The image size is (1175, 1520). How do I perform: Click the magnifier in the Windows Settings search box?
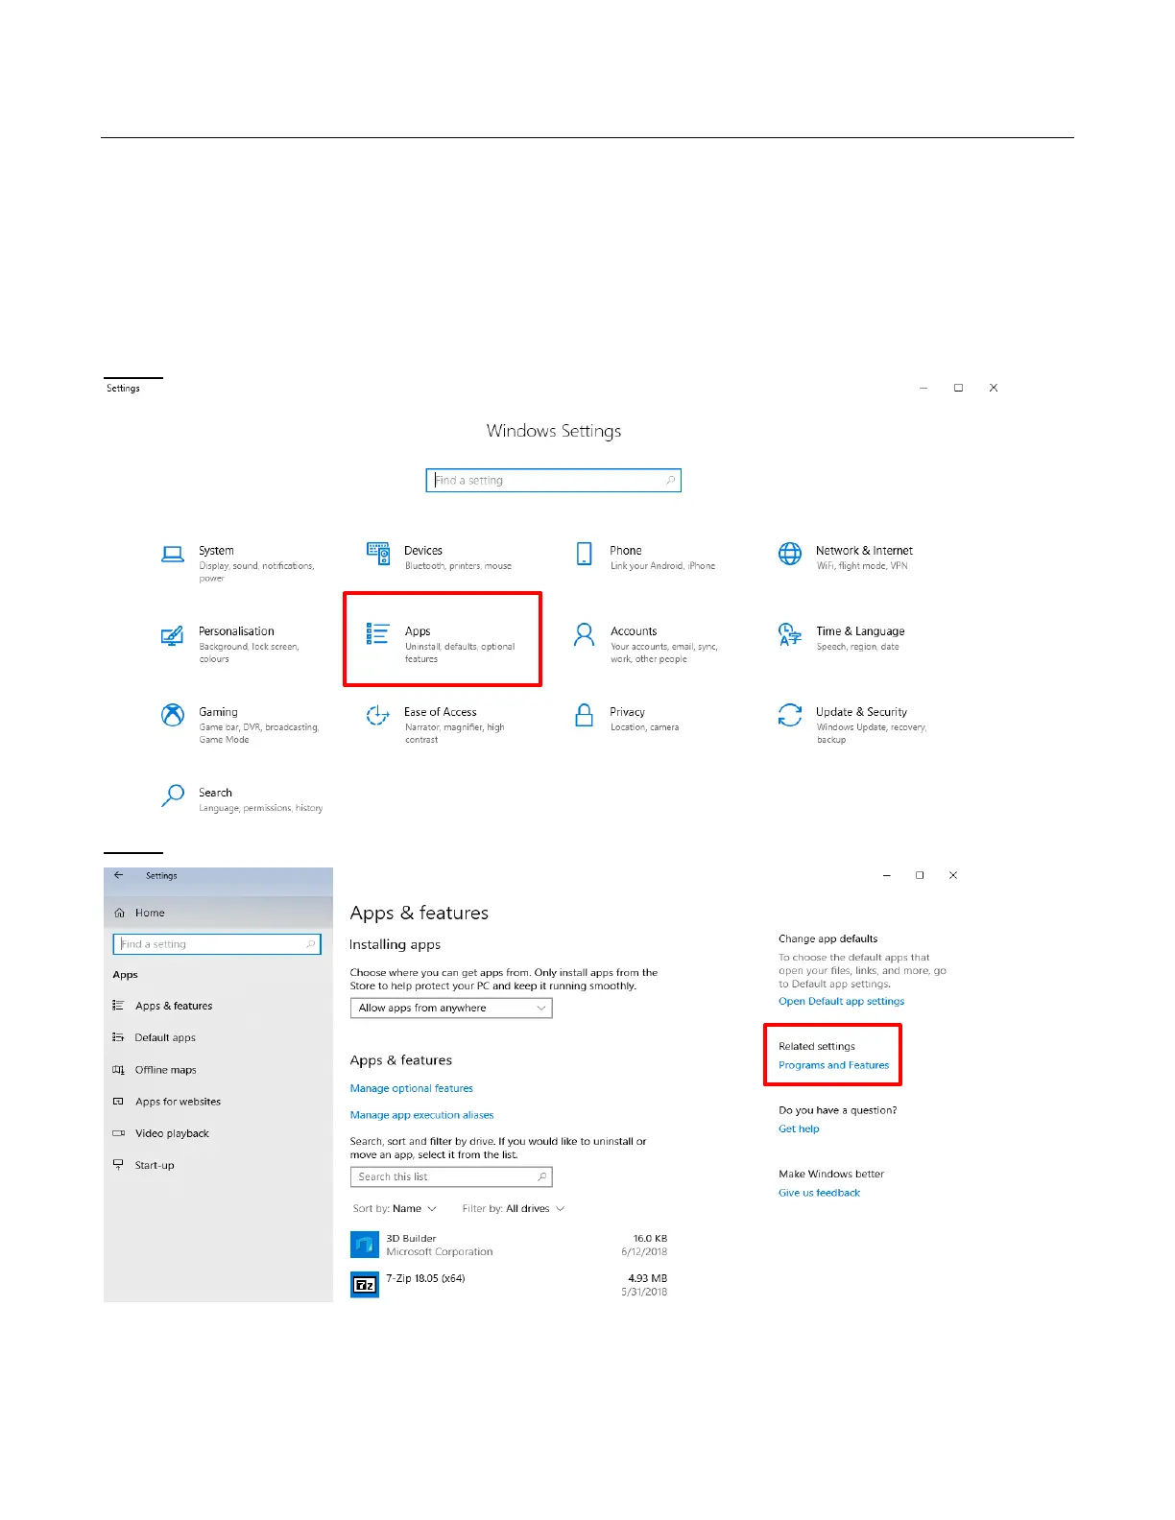[x=670, y=480]
